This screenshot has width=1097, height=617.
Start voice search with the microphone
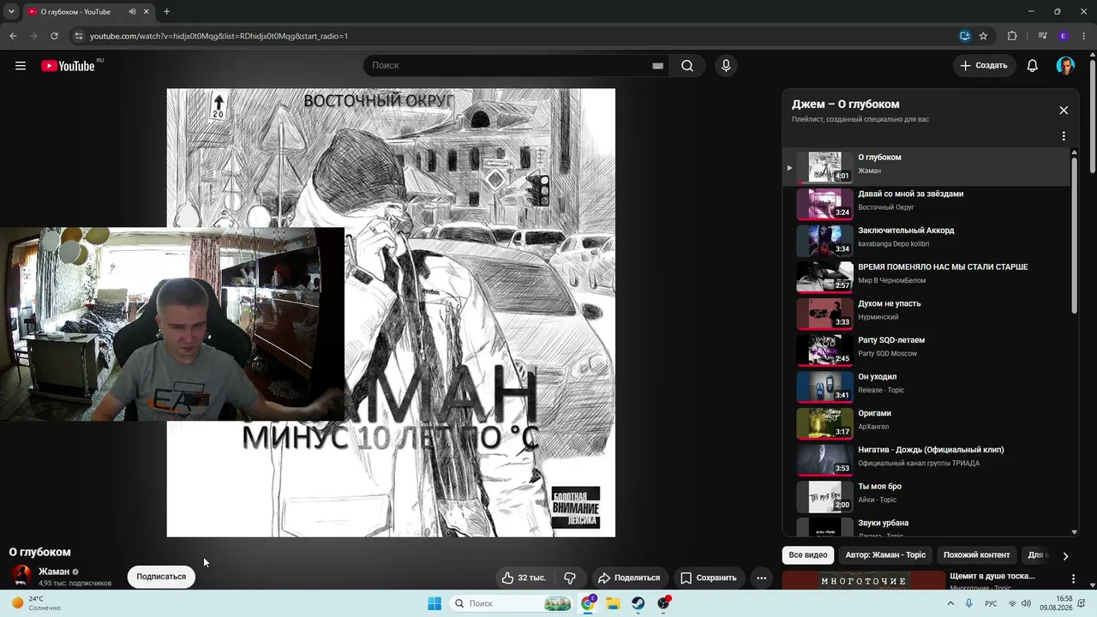coord(726,66)
